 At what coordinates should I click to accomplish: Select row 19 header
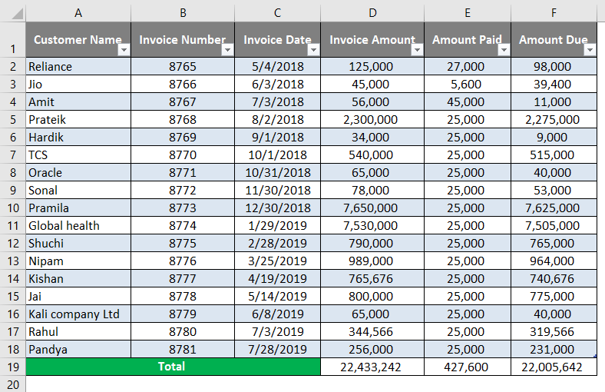[12, 367]
